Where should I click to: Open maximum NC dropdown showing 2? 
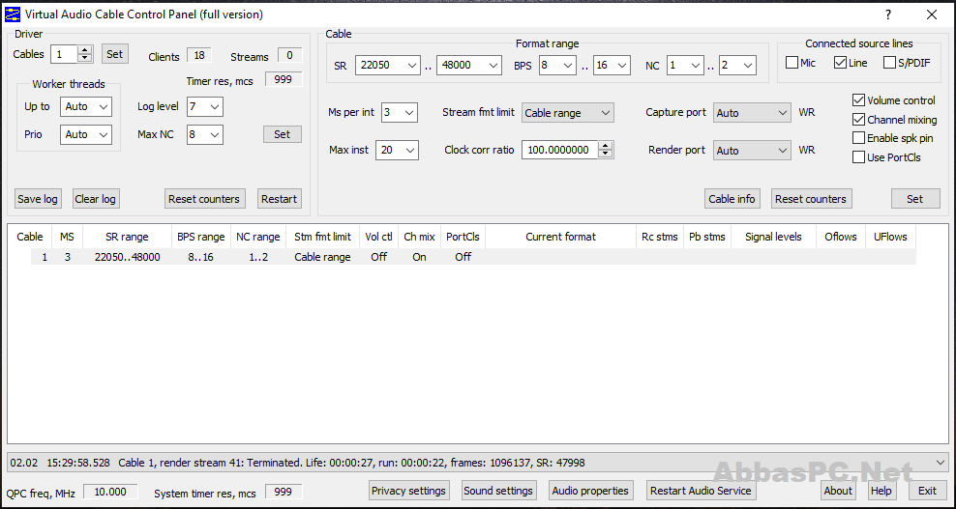point(737,65)
